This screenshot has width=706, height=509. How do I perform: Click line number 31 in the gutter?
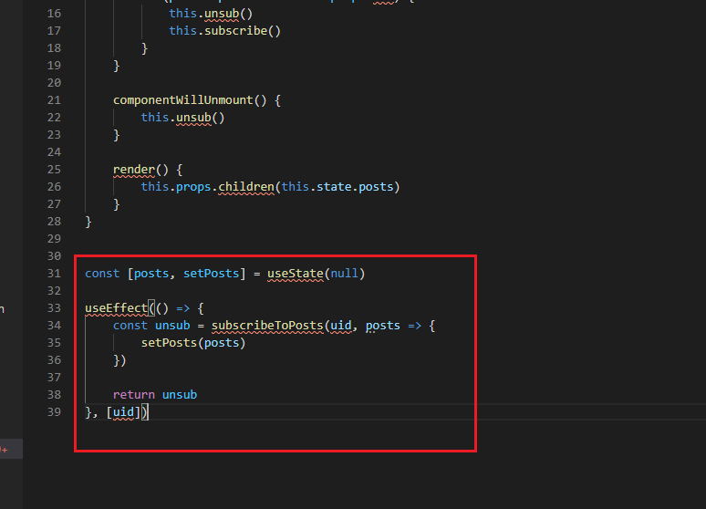pos(52,274)
